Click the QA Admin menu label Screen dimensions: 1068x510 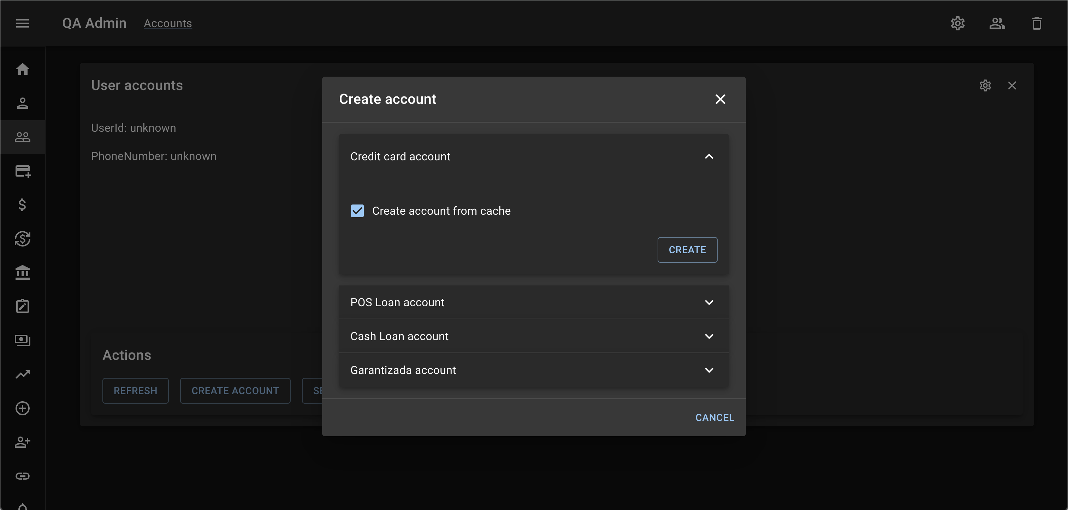tap(95, 23)
